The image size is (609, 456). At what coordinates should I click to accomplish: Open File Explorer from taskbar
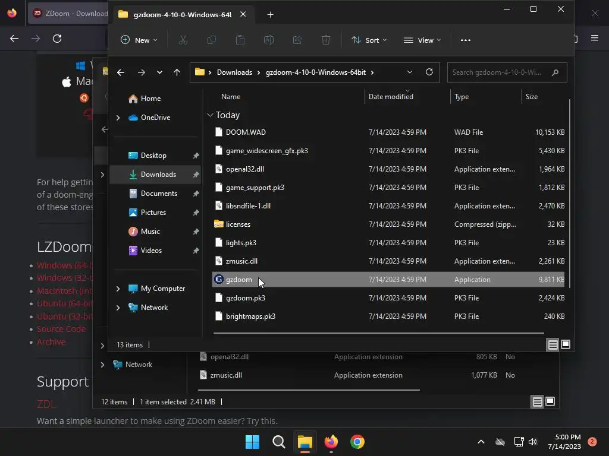pyautogui.click(x=305, y=442)
